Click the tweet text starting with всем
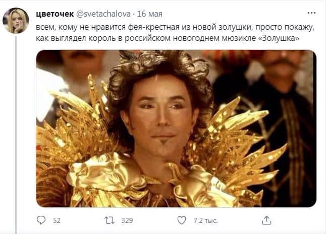This screenshot has width=326, height=234. click(175, 33)
